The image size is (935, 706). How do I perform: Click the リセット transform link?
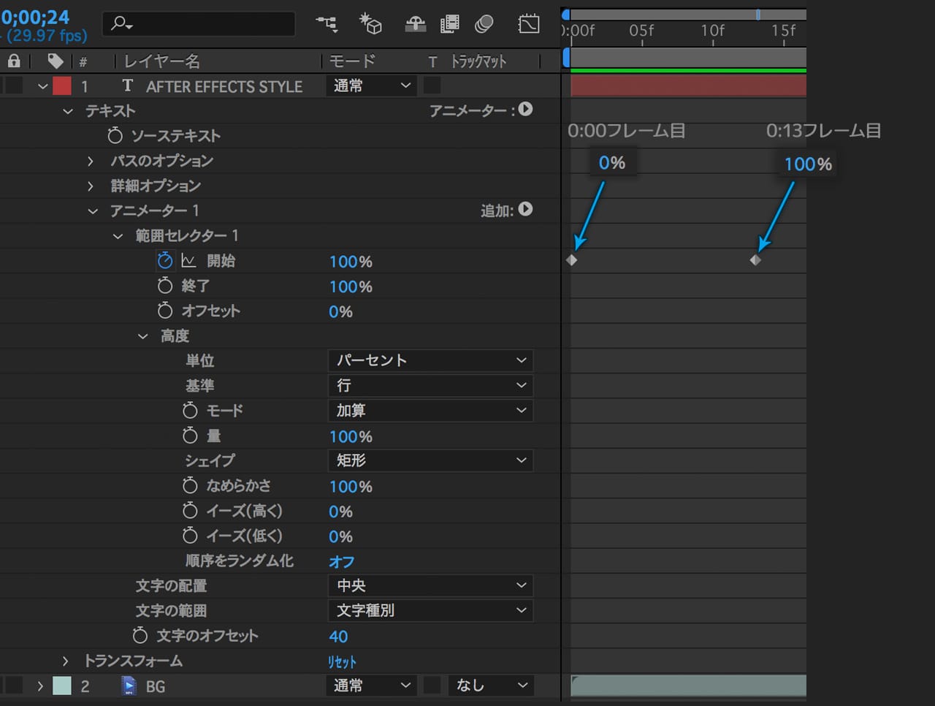[342, 662]
